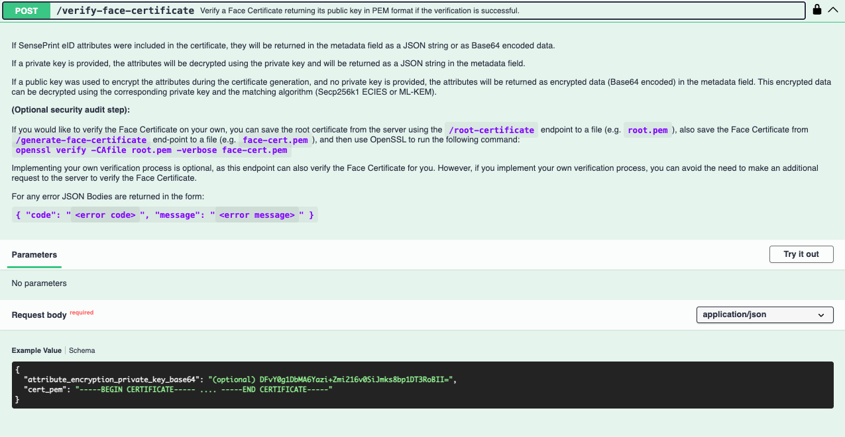
Task: Collapse the verify-face-certificate operation with the chevron
Action: [x=833, y=10]
